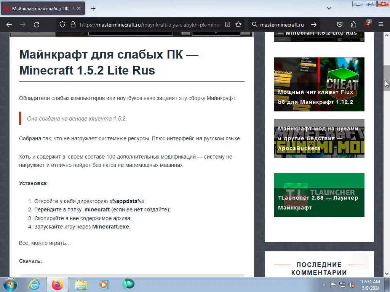Open the Flux b8 cheat client article

319,84
